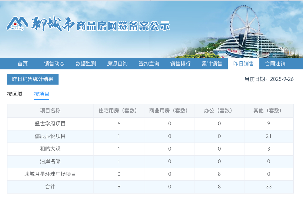Click the 聊城月星环球广场项目 row
The width and height of the screenshot is (303, 199).
point(50,174)
